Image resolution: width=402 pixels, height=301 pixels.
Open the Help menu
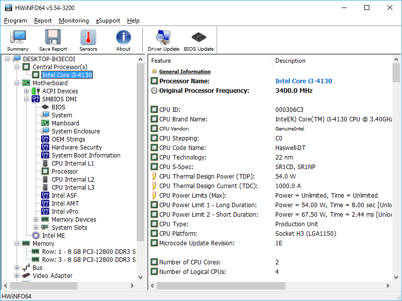[133, 21]
